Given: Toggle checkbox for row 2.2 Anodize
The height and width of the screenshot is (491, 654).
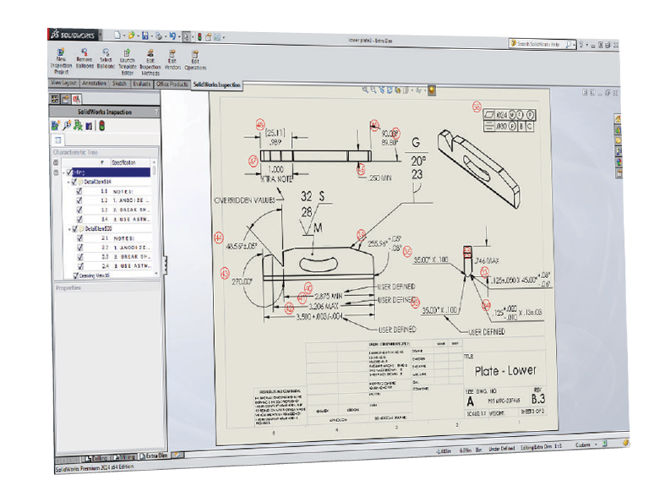Looking at the screenshot, I should point(79,248).
